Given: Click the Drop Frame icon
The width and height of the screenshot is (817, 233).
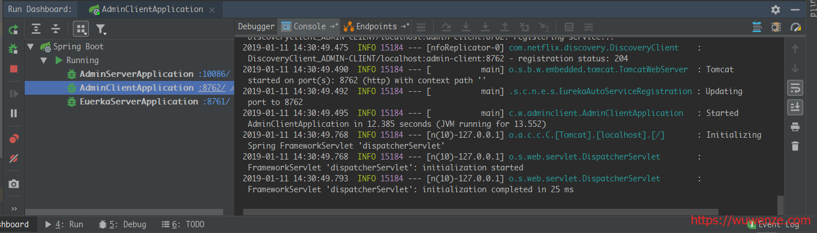Looking at the screenshot, I should (x=524, y=26).
